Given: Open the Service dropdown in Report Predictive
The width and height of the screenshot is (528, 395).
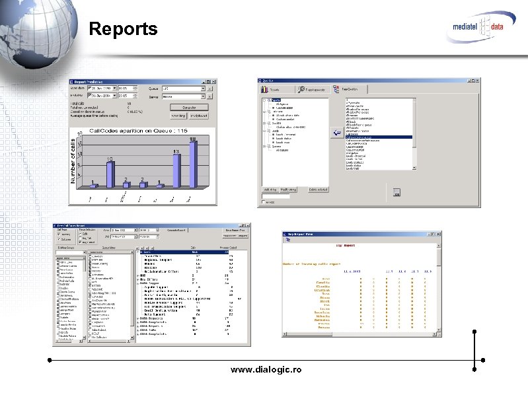Looking at the screenshot, I should coord(203,96).
